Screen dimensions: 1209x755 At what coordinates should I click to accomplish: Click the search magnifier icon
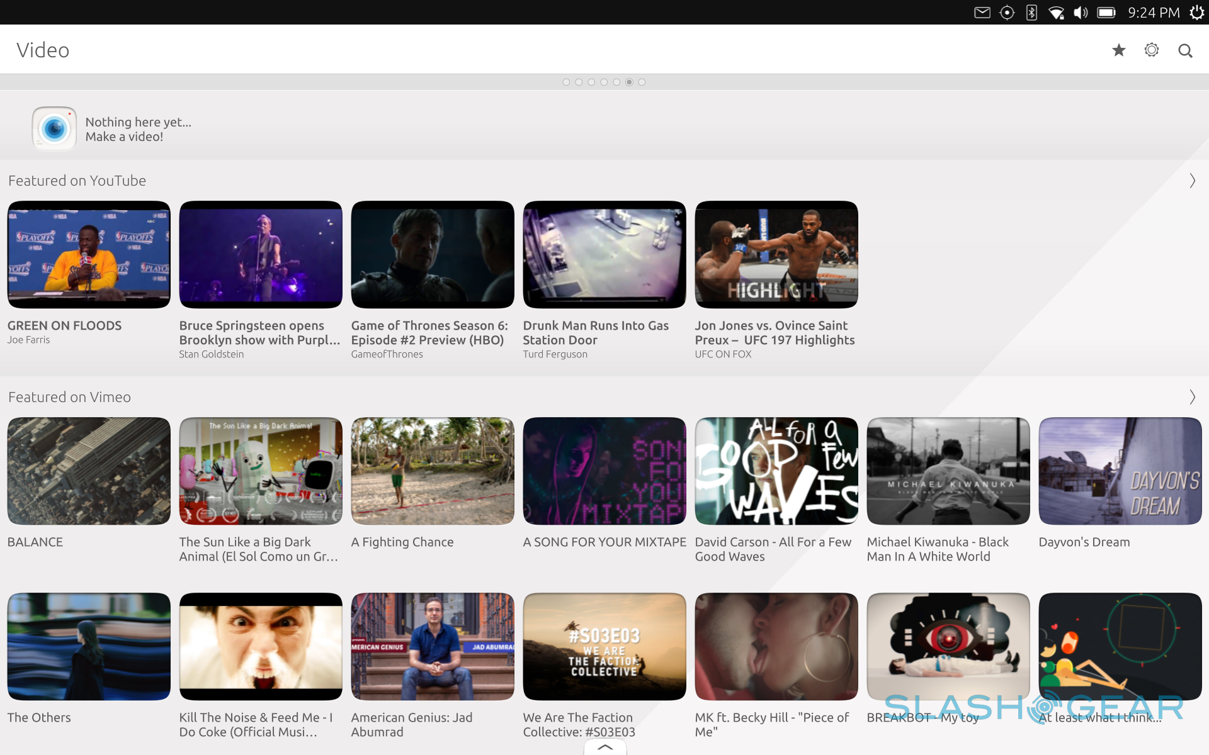1185,50
